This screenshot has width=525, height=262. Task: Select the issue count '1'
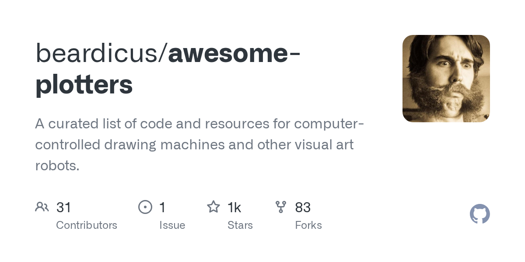162,207
